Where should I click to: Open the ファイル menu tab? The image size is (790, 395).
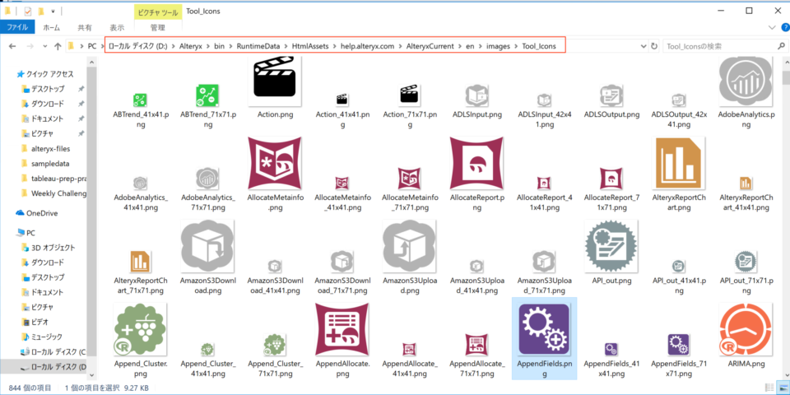17,27
